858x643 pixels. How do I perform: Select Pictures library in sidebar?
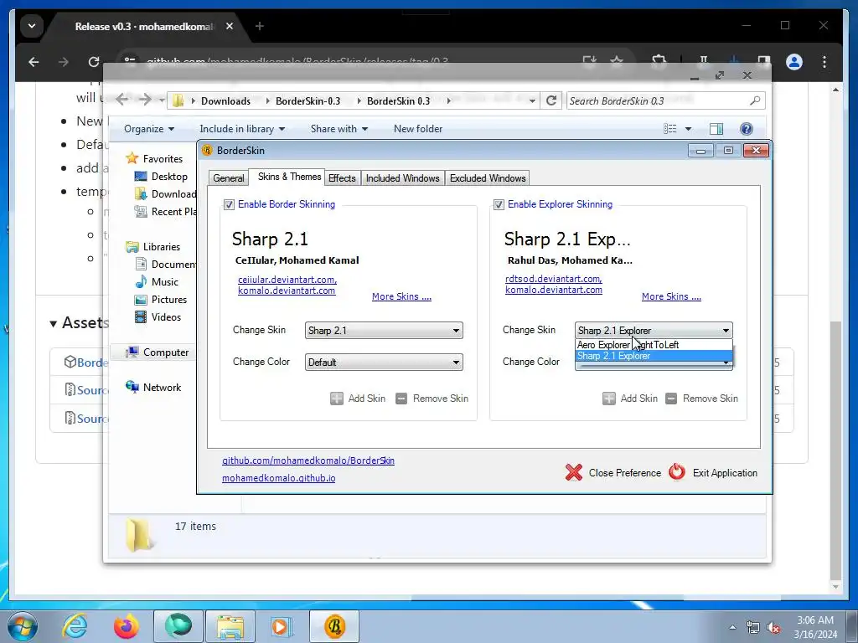pyautogui.click(x=161, y=300)
